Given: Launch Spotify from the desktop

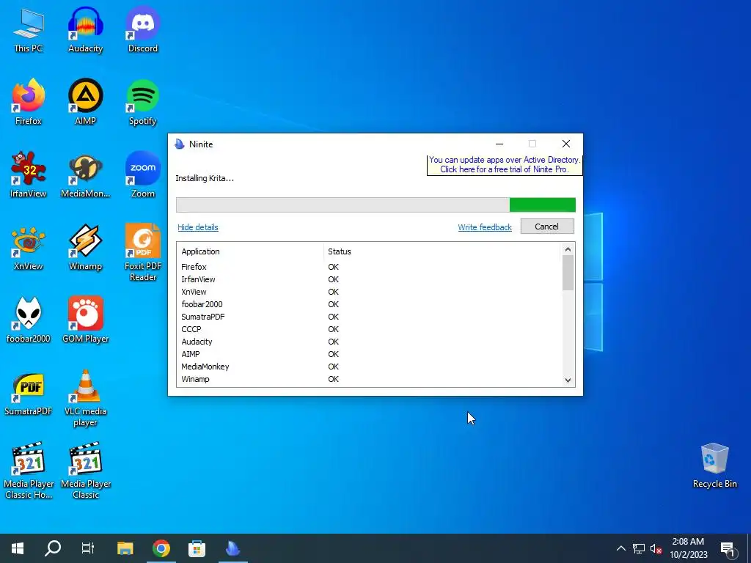Looking at the screenshot, I should tap(143, 103).
